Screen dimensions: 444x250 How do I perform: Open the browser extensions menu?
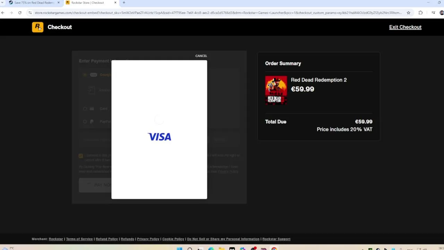point(420,13)
